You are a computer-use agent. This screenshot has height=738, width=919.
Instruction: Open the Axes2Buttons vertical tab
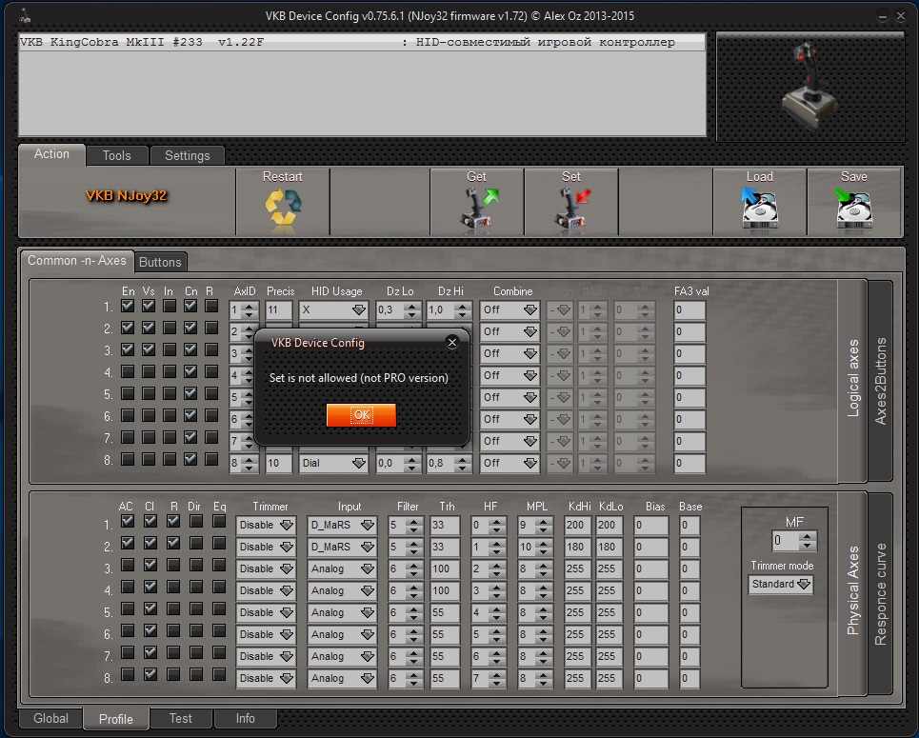[880, 381]
